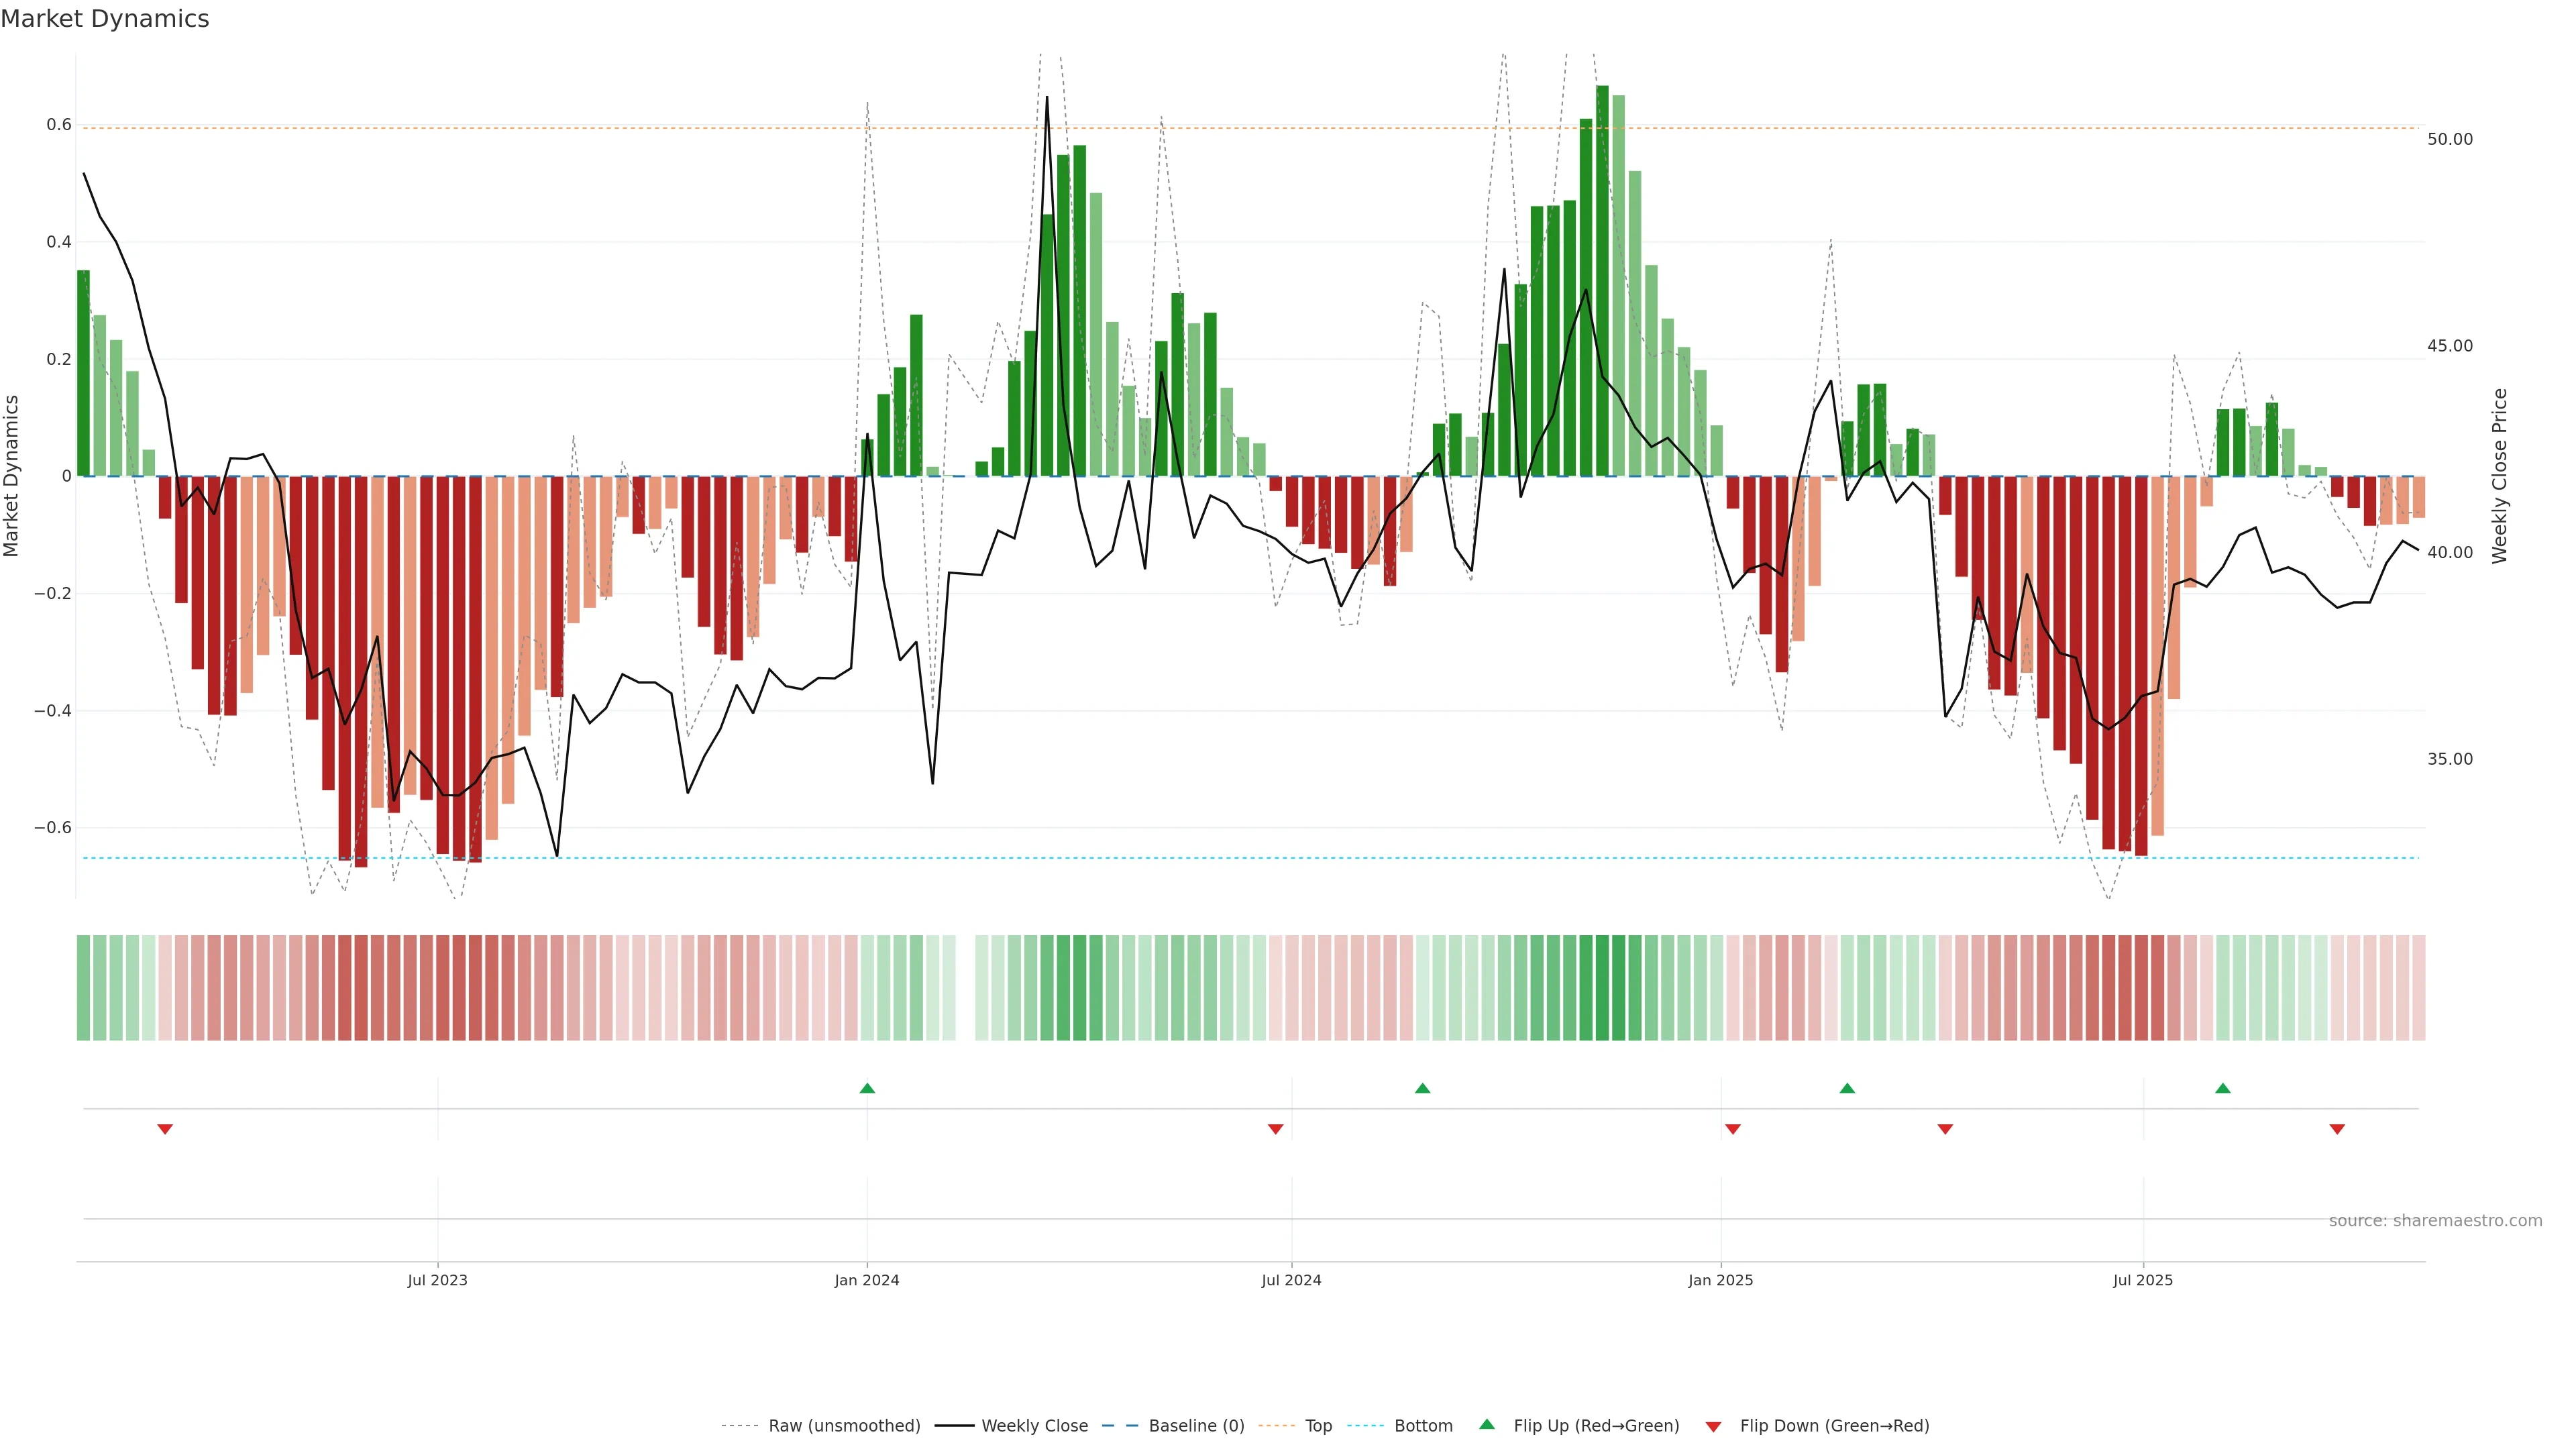2576x1449 pixels.
Task: Click the Weekly Close Price axis title
Action: (x=2499, y=476)
